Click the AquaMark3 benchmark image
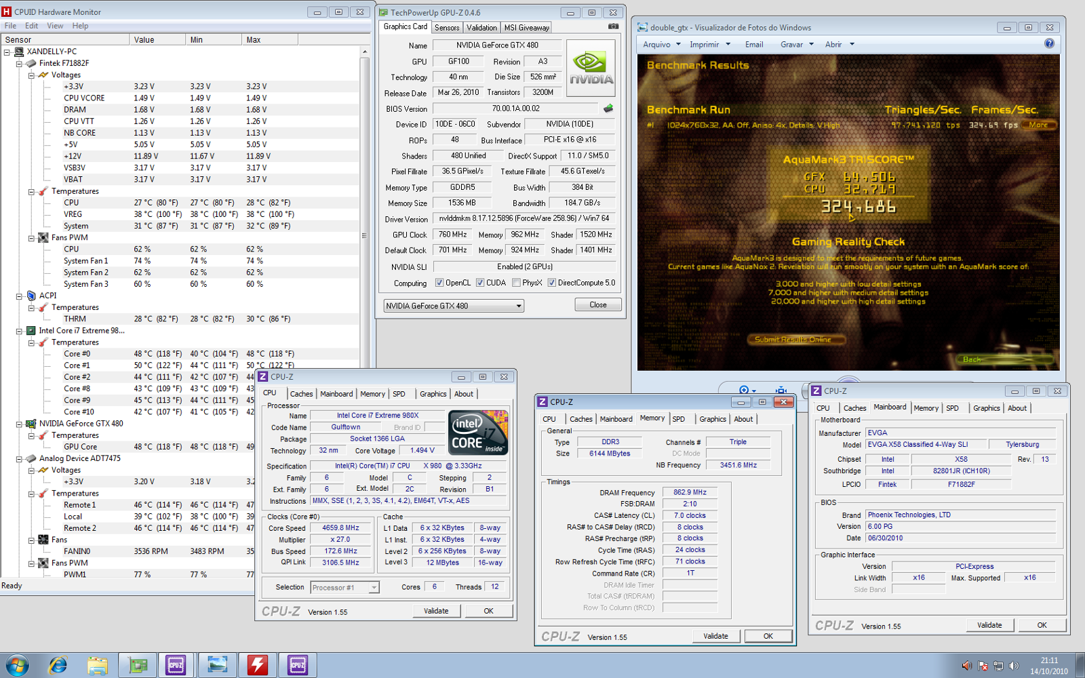The width and height of the screenshot is (1085, 678). tap(848, 212)
